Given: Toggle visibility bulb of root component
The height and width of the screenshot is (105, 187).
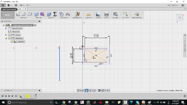Looking at the screenshot, I should tap(7, 25).
